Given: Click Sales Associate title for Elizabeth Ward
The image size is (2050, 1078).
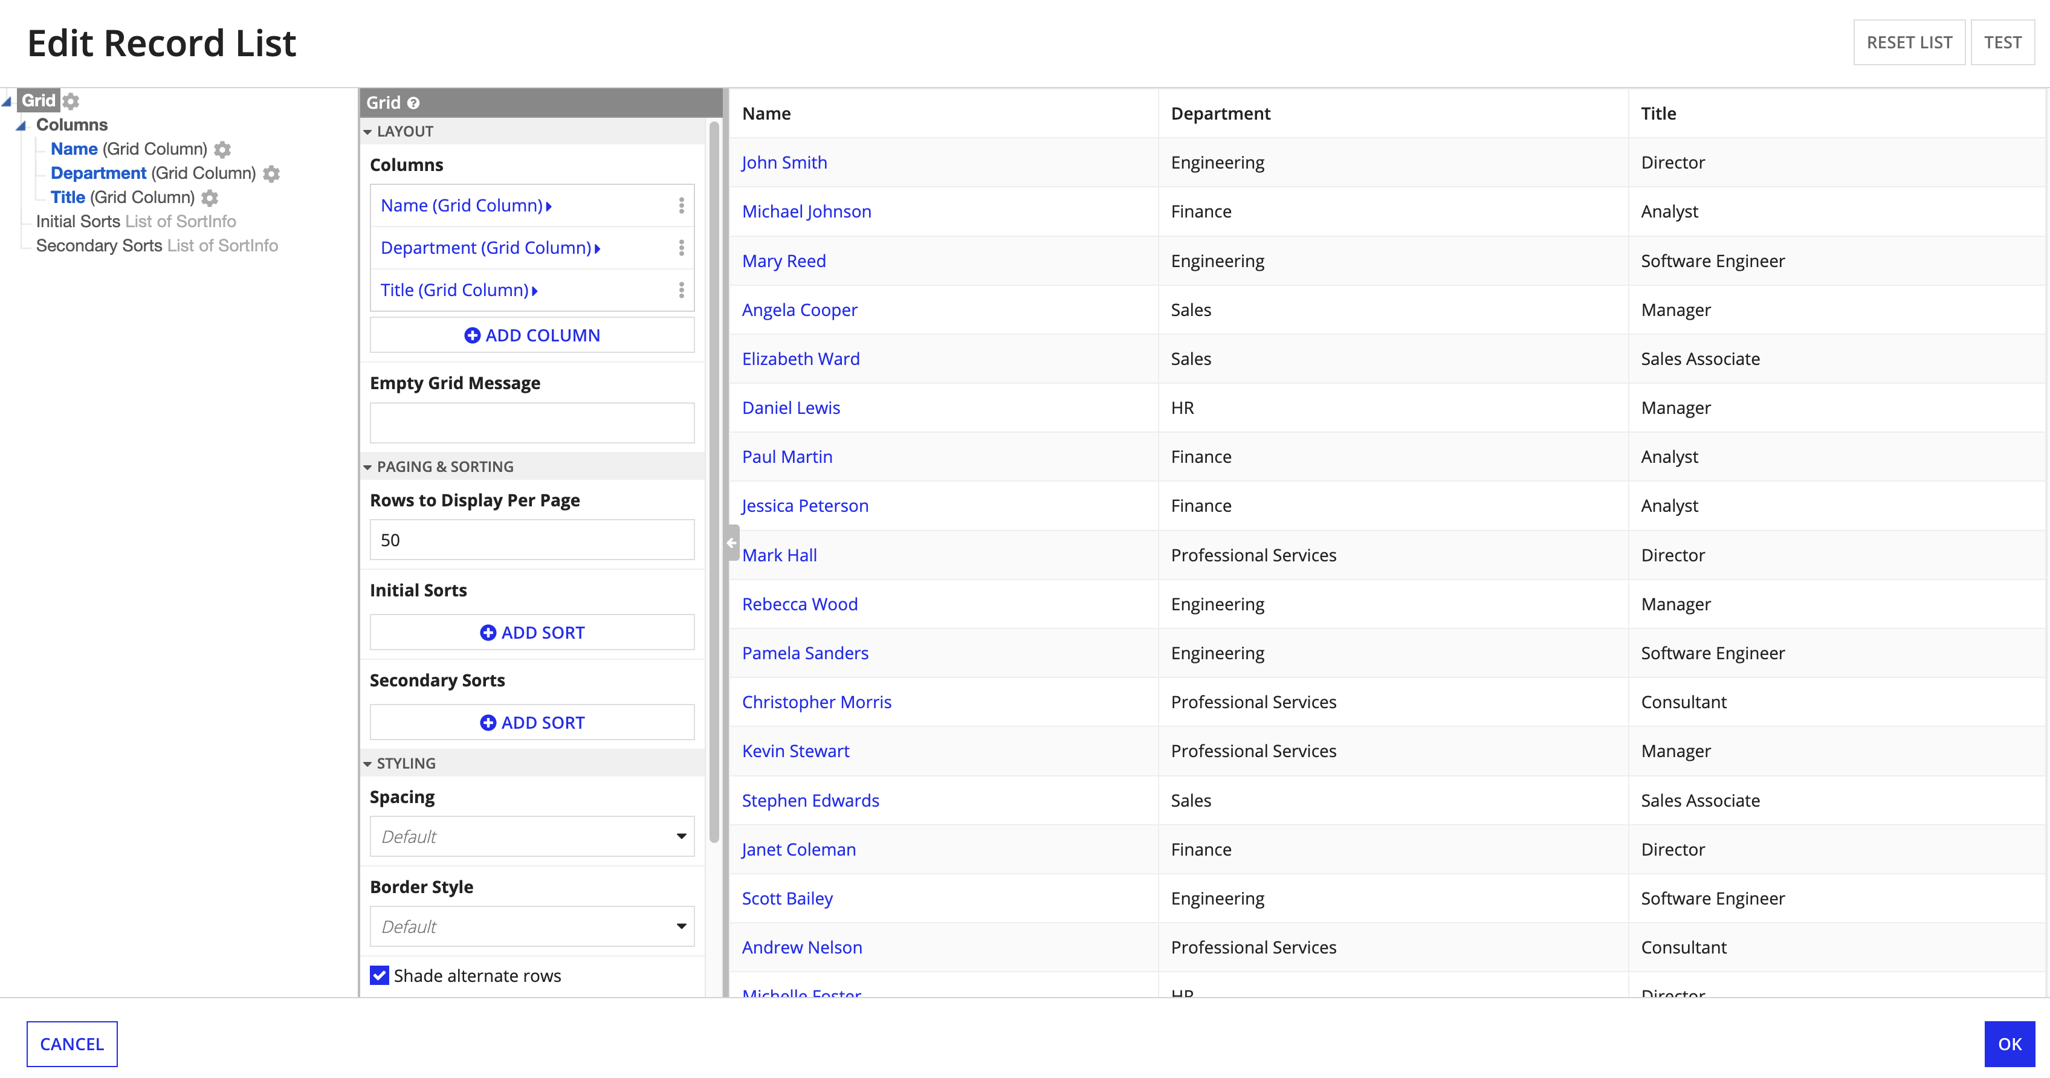Looking at the screenshot, I should pos(1701,359).
